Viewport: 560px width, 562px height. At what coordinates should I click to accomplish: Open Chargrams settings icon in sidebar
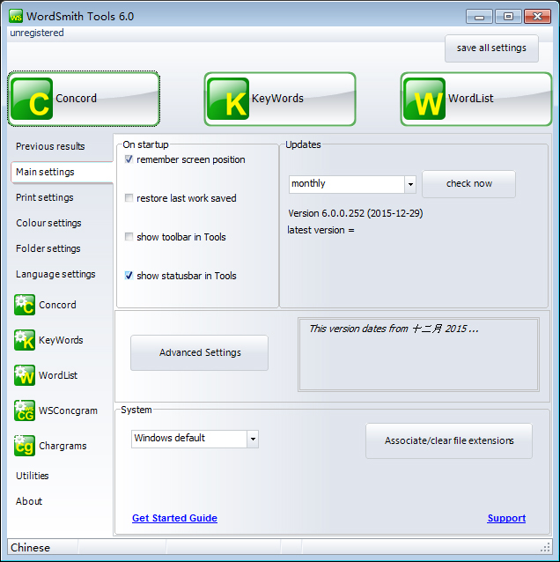click(x=25, y=446)
